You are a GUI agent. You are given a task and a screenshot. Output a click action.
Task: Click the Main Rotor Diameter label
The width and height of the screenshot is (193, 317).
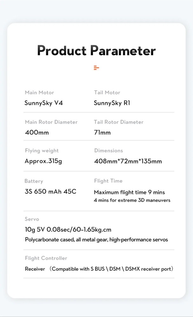click(51, 122)
